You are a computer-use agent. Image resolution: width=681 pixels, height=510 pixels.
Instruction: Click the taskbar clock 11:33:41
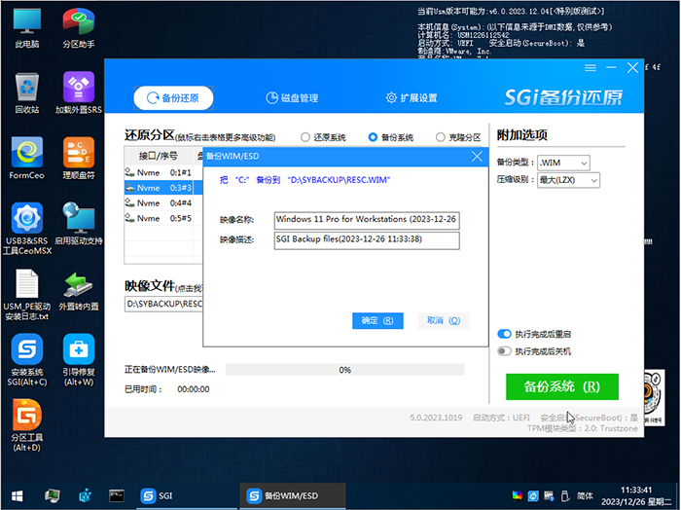(x=636, y=490)
